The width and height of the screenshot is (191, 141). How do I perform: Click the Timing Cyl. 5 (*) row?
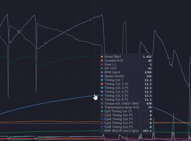pyautogui.click(x=126, y=96)
